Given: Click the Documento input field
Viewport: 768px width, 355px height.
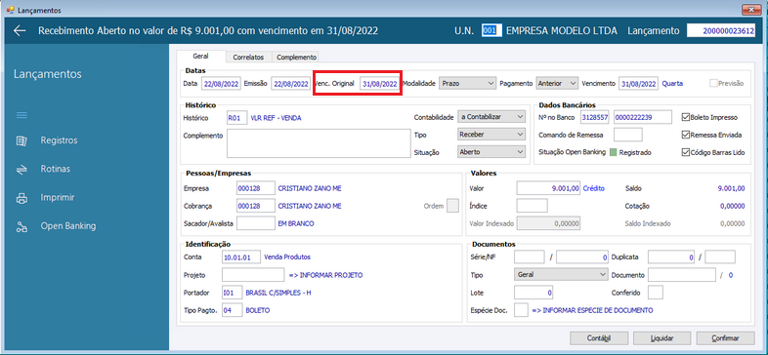Looking at the screenshot, I should pos(682,275).
